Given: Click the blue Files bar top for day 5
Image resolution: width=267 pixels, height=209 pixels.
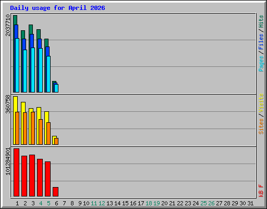Looking at the screenshot, I should point(47,51).
